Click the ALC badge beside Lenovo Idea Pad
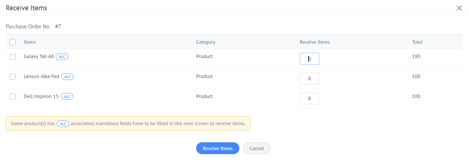This screenshot has height=166, width=469. pos(67,77)
